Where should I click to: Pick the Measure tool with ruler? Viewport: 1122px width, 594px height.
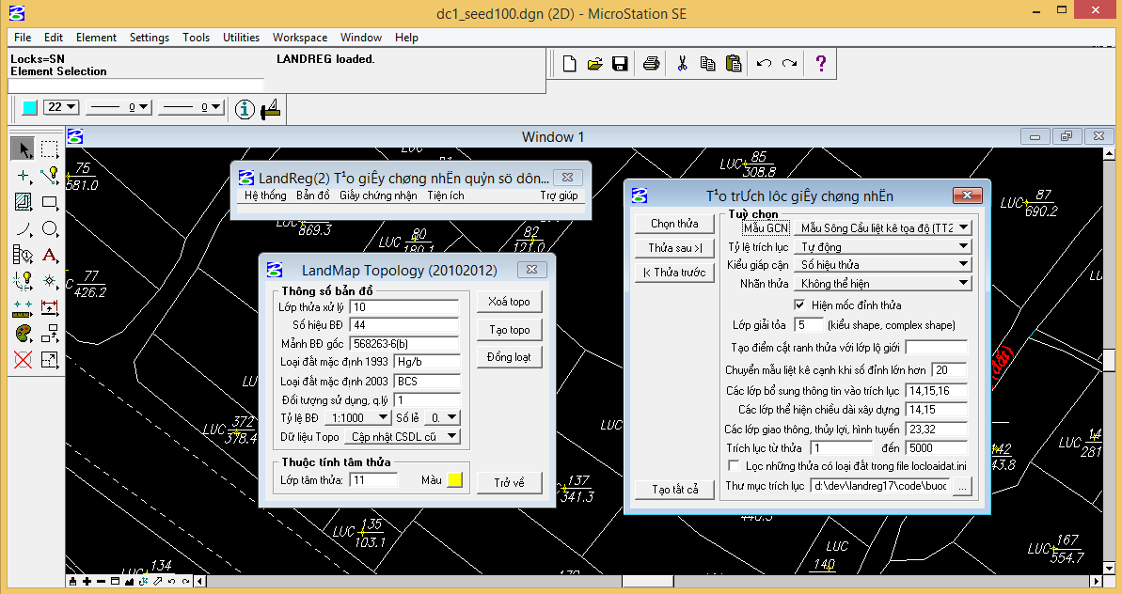23,307
